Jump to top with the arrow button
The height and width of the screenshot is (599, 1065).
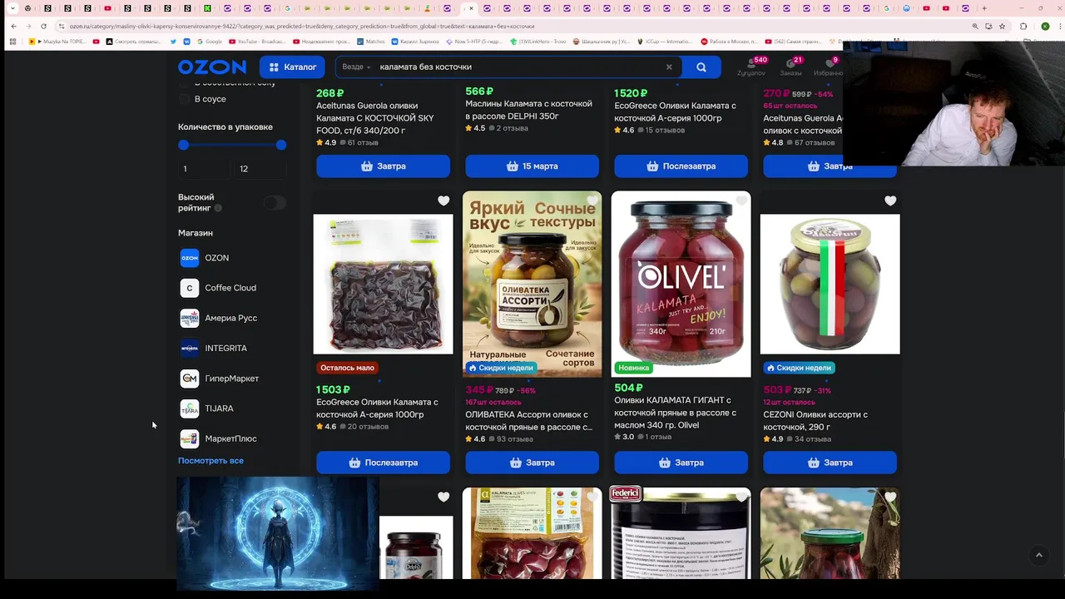(1038, 555)
